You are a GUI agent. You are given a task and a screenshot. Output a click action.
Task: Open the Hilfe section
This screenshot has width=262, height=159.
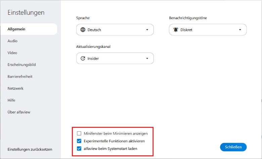(x=11, y=100)
